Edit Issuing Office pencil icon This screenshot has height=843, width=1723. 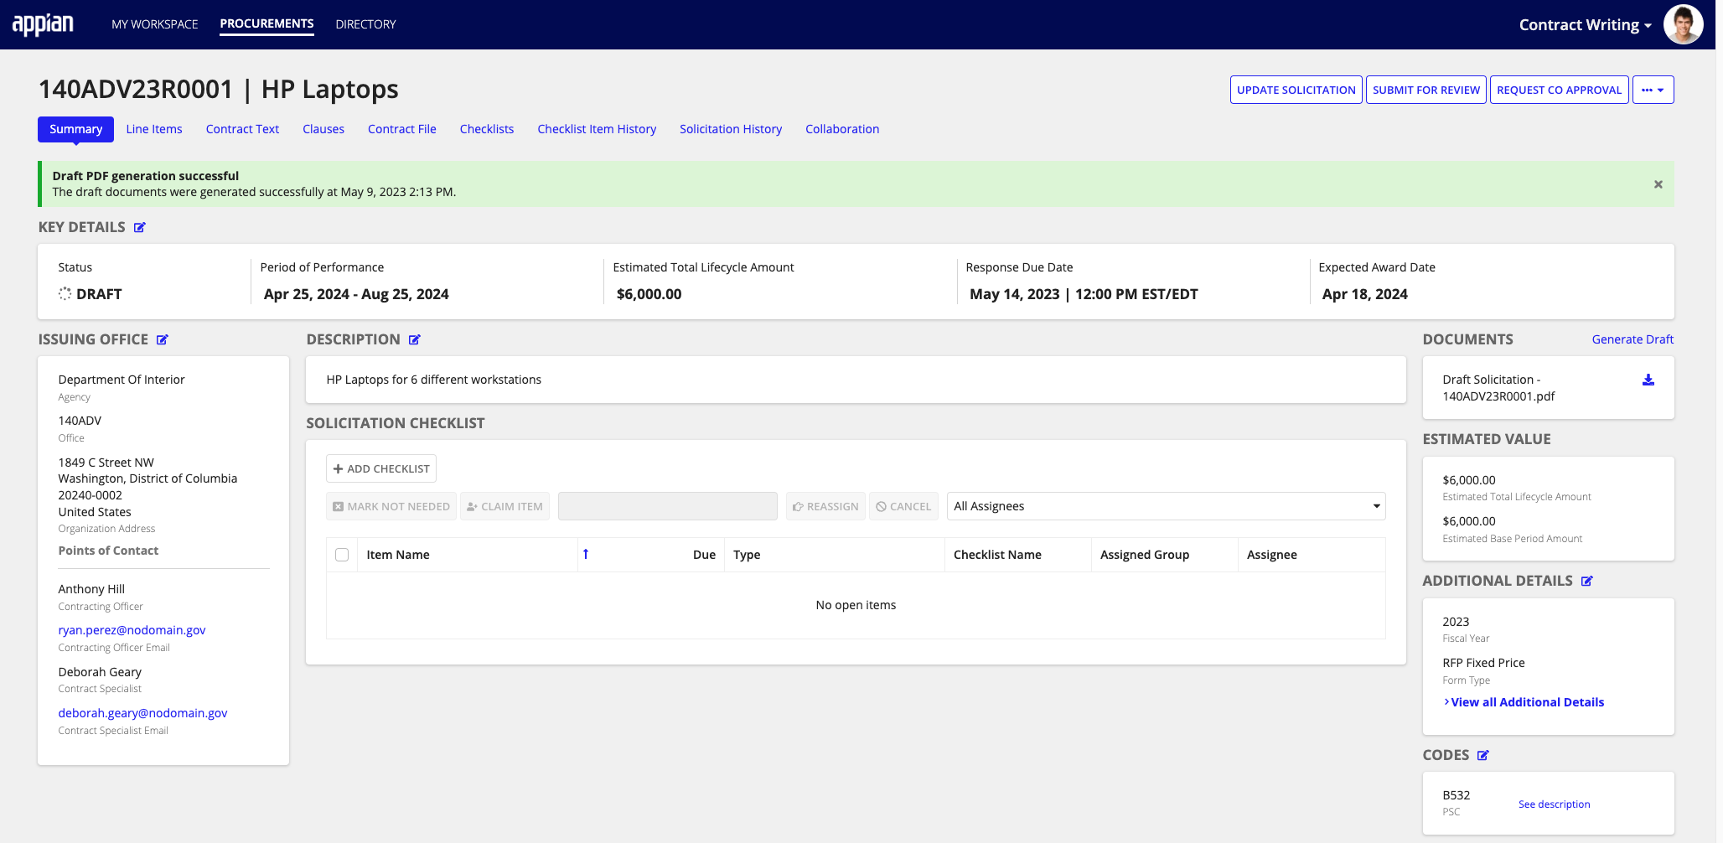click(x=163, y=339)
